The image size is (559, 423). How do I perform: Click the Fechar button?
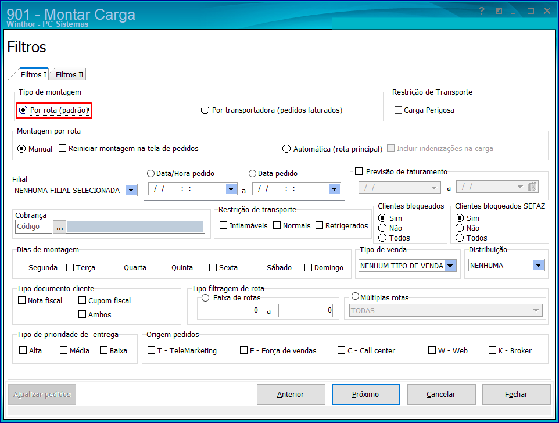(x=516, y=394)
